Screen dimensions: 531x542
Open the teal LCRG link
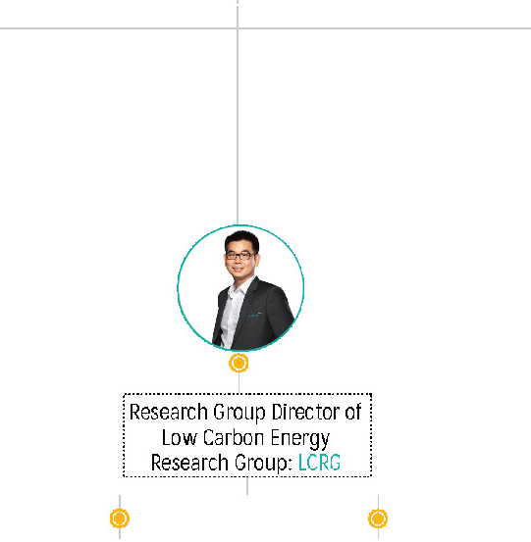[x=319, y=463]
